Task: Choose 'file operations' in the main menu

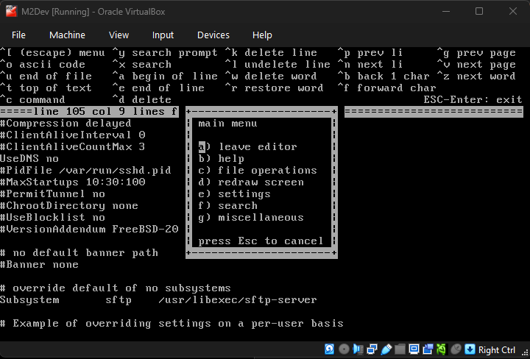Action: coord(258,171)
